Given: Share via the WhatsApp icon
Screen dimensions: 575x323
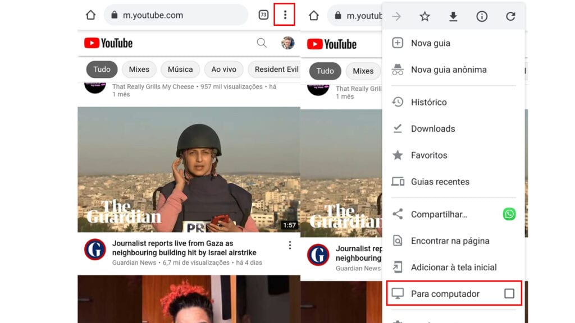Looking at the screenshot, I should (x=509, y=214).
